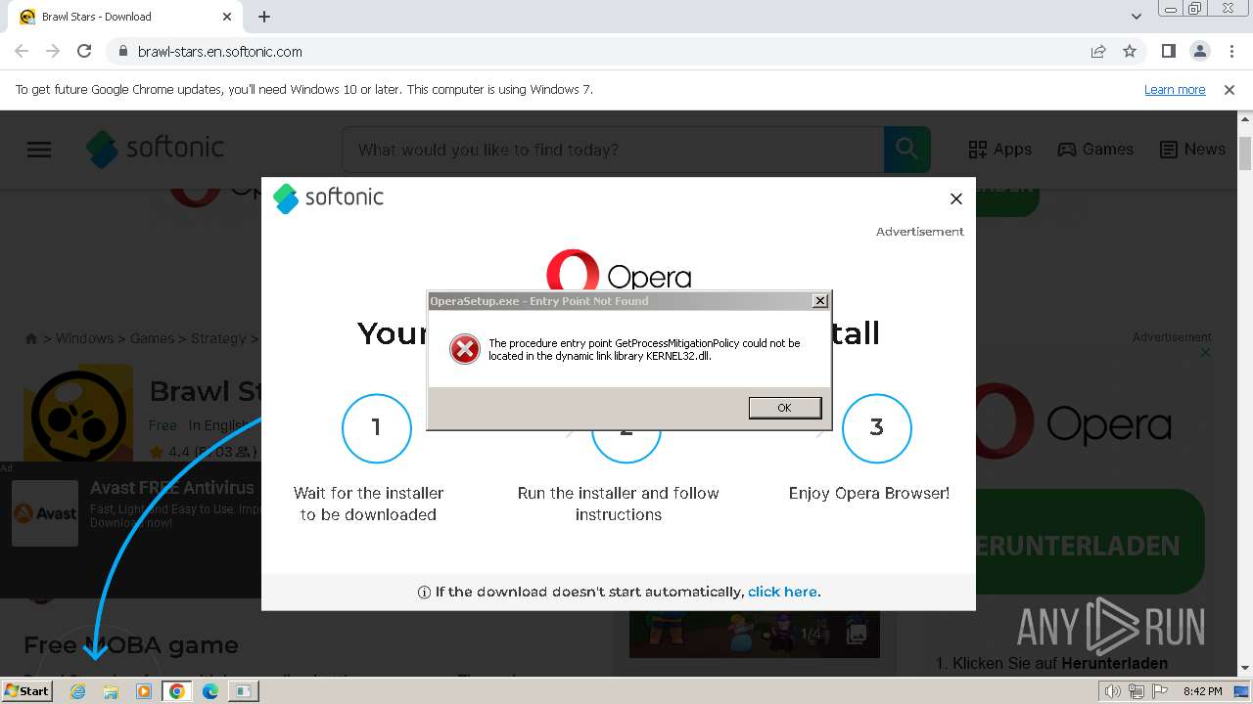1253x704 pixels.
Task: Close the Softonic Opera download popup
Action: point(956,198)
